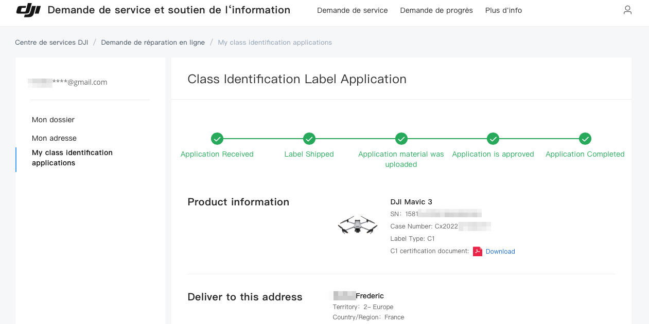The width and height of the screenshot is (649, 324).
Task: Click the masked gmail.com account email
Action: click(67, 82)
